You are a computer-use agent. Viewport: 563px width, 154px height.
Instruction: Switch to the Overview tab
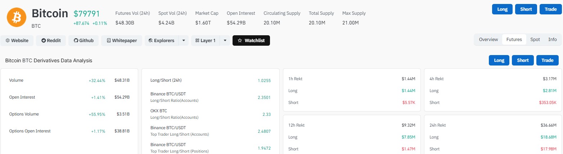pyautogui.click(x=488, y=40)
